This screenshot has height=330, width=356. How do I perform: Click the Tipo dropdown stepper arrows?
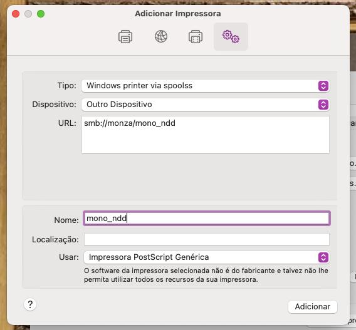click(x=323, y=86)
